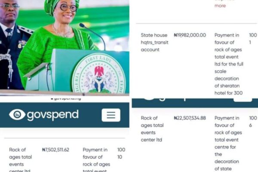Image resolution: width=258 pixels, height=172 pixels.
Task: Select the ₦22,507,534.88 amount
Action: pos(190,118)
